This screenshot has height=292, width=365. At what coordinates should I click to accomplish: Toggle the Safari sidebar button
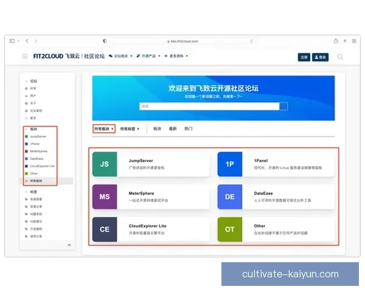(x=12, y=41)
